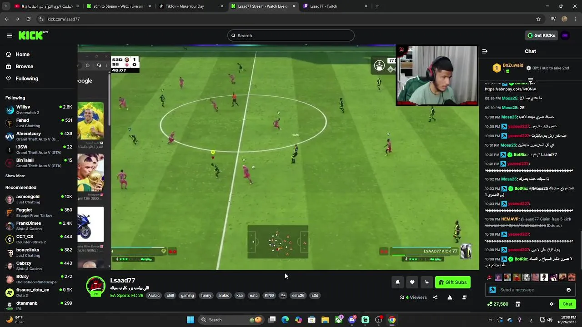
Task: Open Microsoft Edge from taskbar
Action: coord(285,320)
